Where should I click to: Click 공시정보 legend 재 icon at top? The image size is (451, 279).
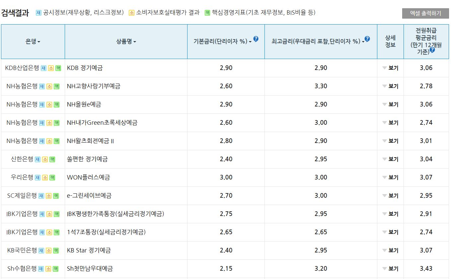tap(38, 13)
